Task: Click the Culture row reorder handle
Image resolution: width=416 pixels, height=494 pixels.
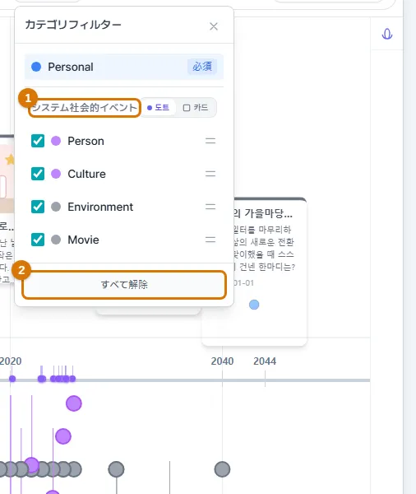Action: coord(210,174)
